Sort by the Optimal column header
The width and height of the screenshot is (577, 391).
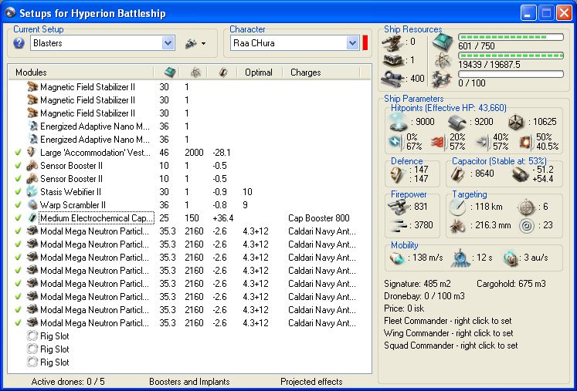tap(258, 72)
